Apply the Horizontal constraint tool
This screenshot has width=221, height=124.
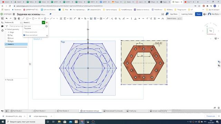(x=127, y=18)
